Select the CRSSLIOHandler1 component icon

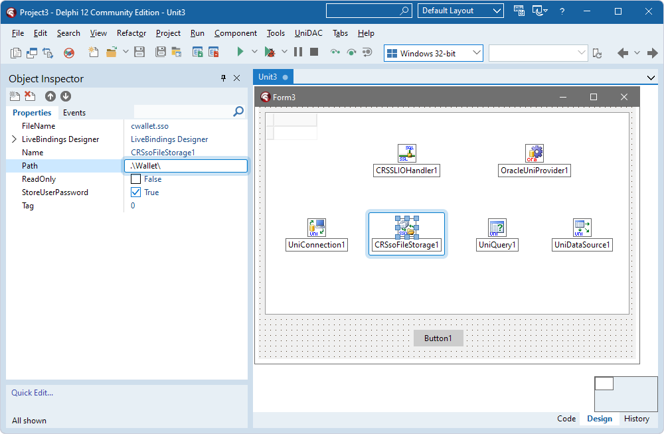click(x=406, y=153)
